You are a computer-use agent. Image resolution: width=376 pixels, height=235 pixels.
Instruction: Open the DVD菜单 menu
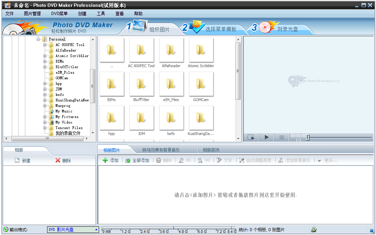pos(59,13)
